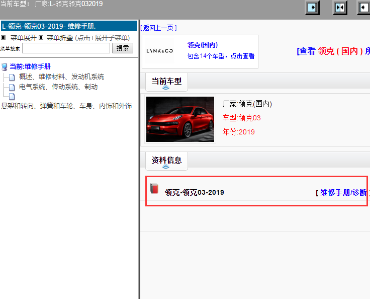Click 包含14个车型，点击查看 link
The image size is (370, 299).
(x=221, y=56)
